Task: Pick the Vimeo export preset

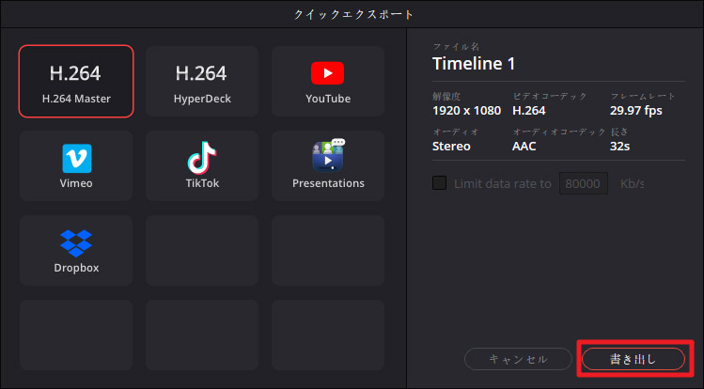Action: point(76,165)
